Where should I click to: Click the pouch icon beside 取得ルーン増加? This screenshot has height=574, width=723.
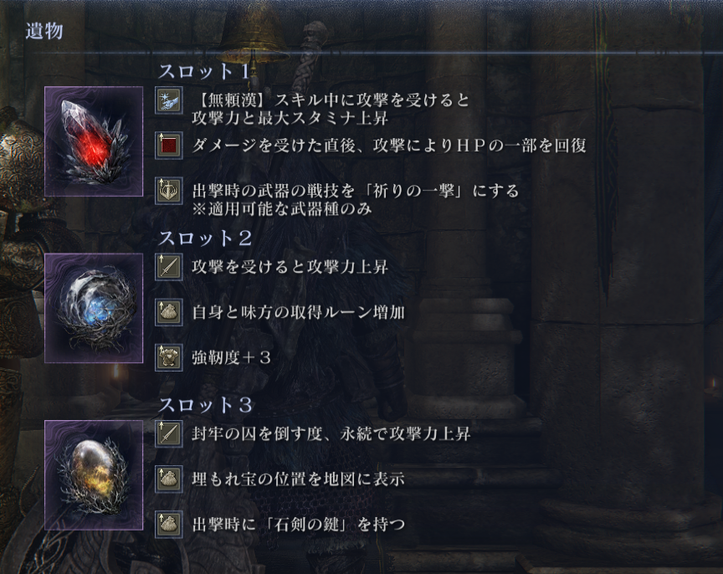click(169, 312)
